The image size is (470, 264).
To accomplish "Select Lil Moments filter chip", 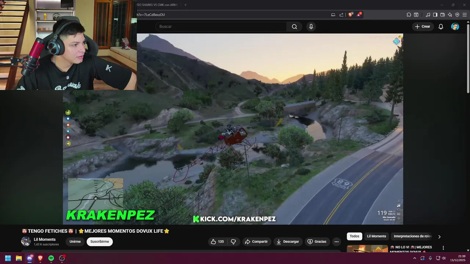I will pos(376,236).
